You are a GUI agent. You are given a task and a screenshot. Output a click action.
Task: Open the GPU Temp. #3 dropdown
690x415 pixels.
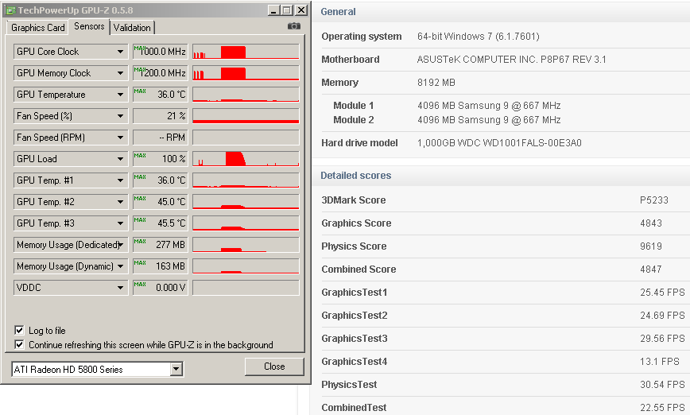(71, 223)
